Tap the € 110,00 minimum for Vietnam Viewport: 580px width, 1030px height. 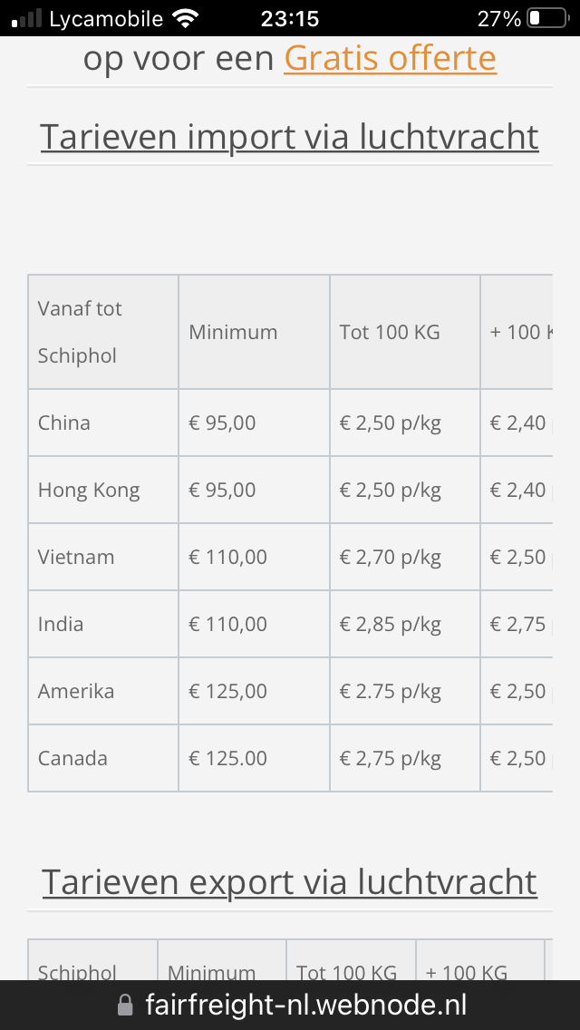pyautogui.click(x=227, y=557)
